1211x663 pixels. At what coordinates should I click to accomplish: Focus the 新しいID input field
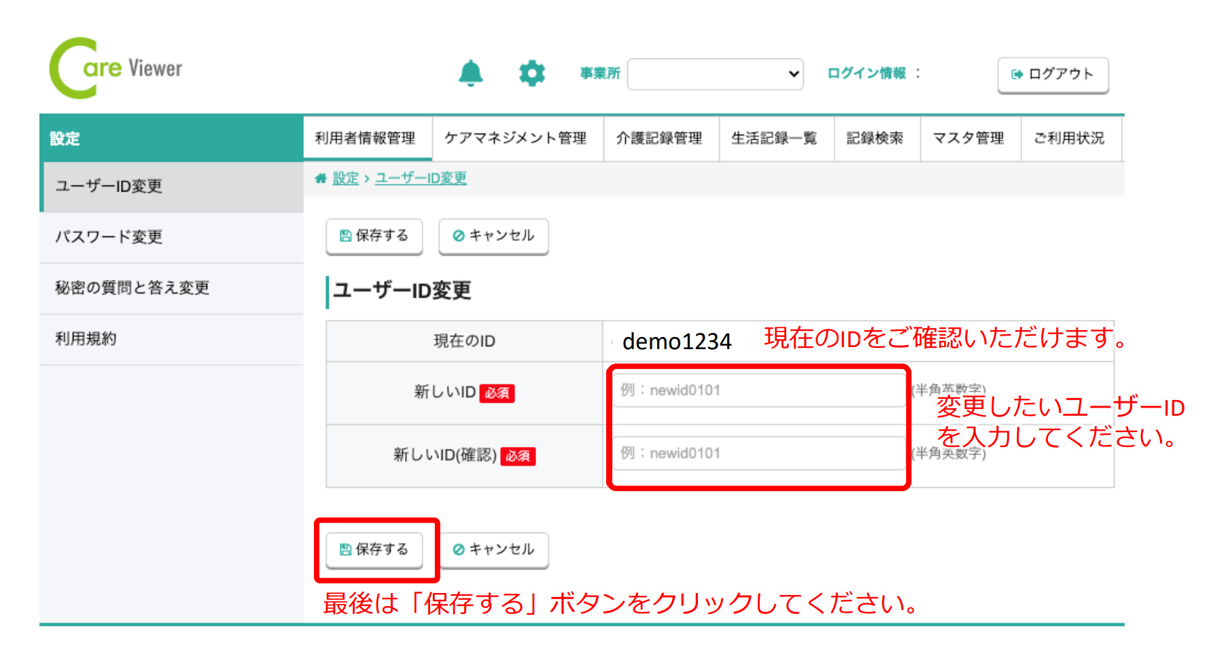(x=758, y=391)
